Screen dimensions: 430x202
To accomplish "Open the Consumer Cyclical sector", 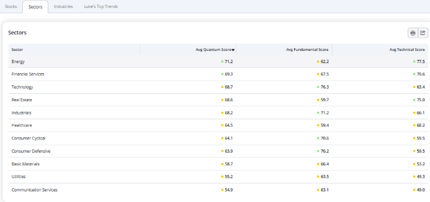I will coord(29,138).
